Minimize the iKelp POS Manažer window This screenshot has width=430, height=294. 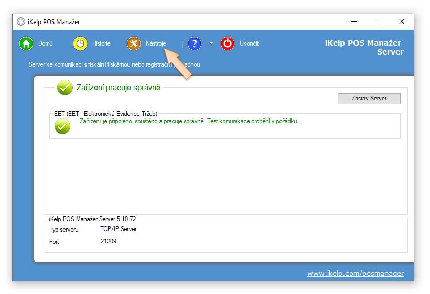pyautogui.click(x=353, y=22)
